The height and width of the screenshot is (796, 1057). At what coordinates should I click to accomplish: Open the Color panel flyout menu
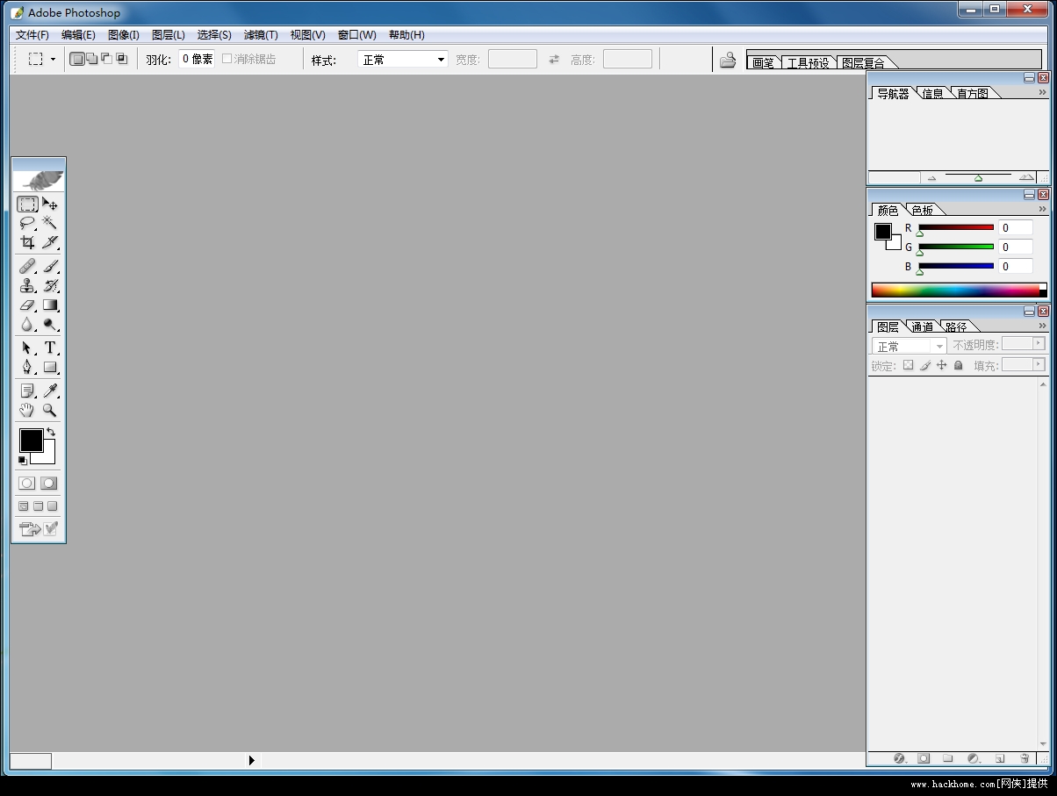(1043, 209)
